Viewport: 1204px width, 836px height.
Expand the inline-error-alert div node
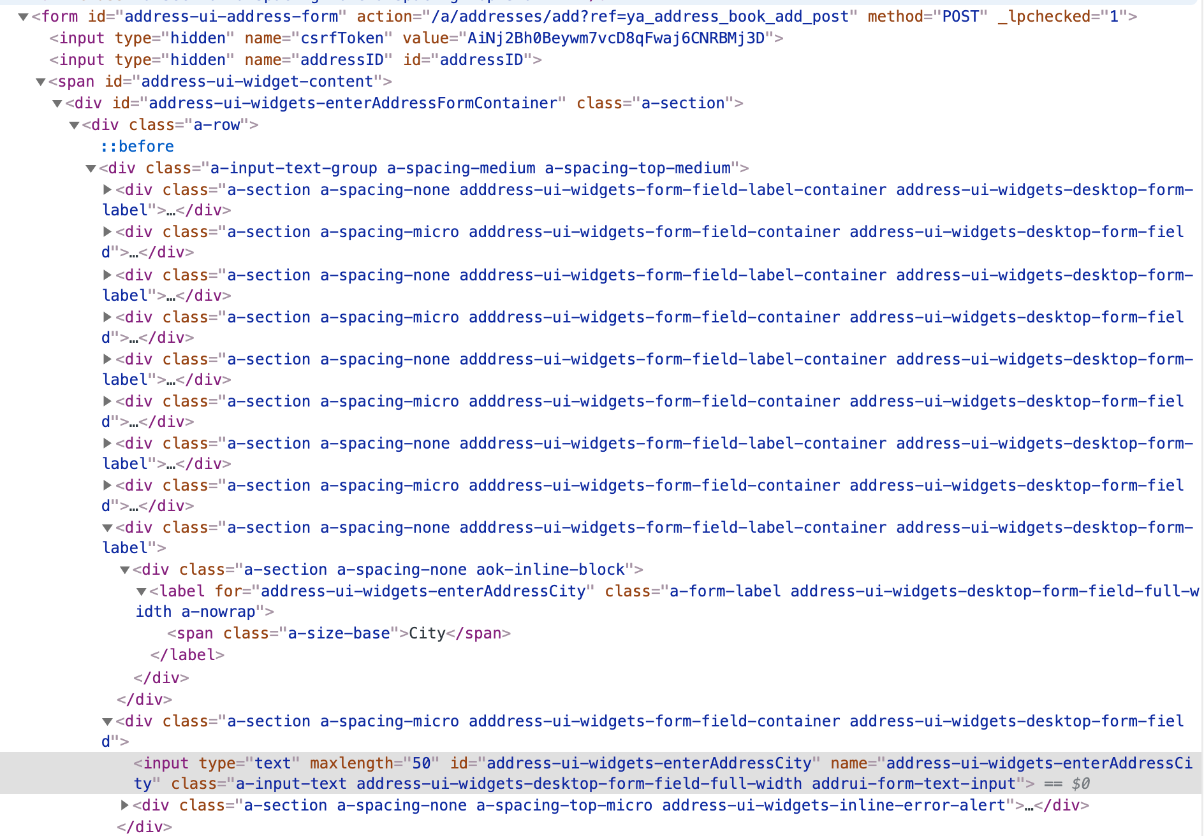point(125,805)
